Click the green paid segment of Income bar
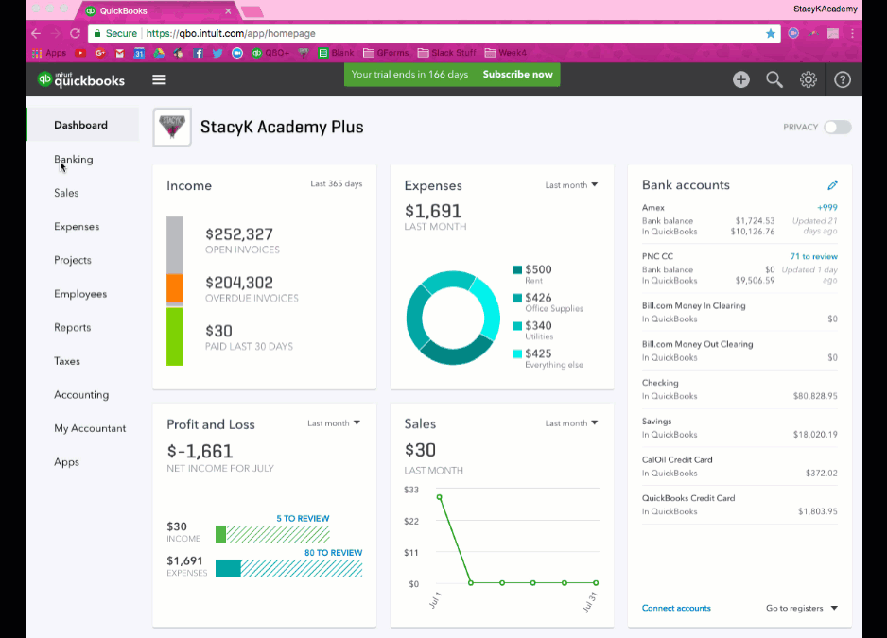 pos(175,336)
